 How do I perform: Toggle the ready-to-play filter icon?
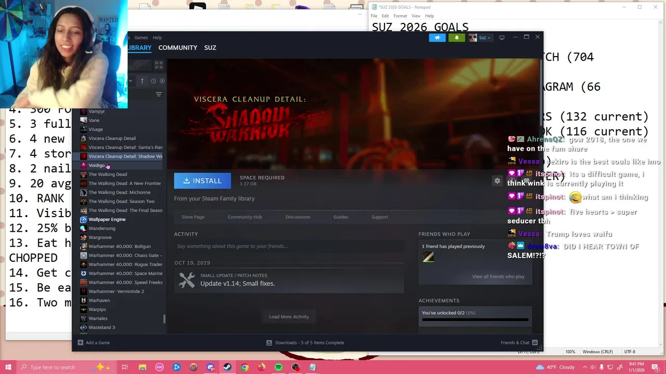tap(162, 81)
